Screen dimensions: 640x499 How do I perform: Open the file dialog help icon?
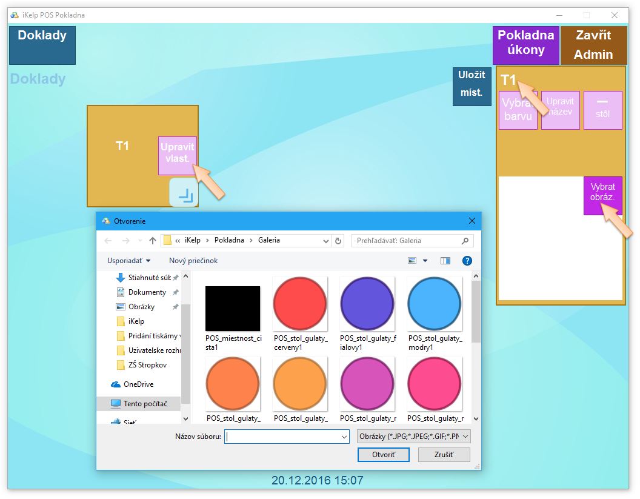pyautogui.click(x=467, y=261)
